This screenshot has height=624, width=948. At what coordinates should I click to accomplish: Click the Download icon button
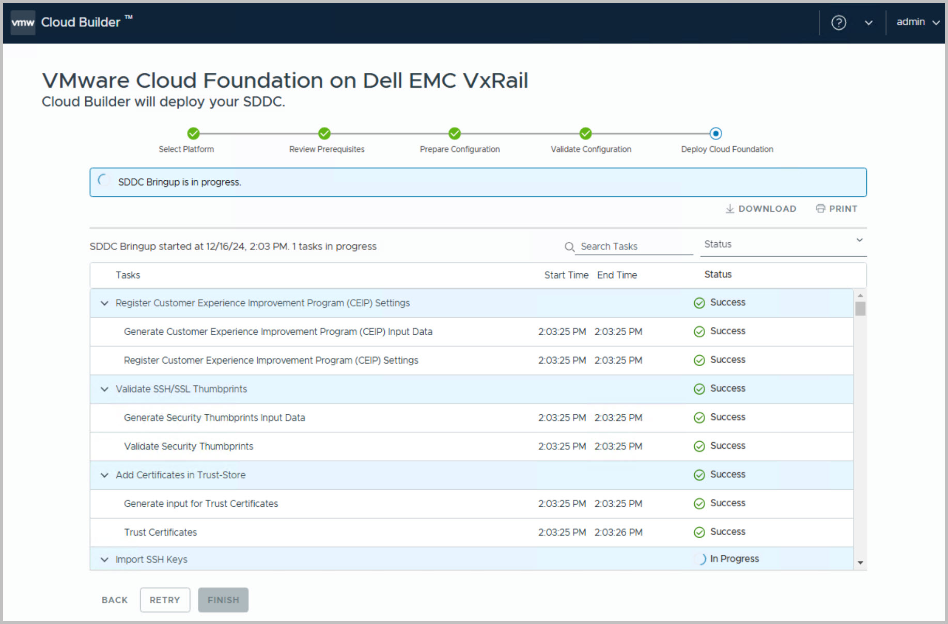coord(729,209)
